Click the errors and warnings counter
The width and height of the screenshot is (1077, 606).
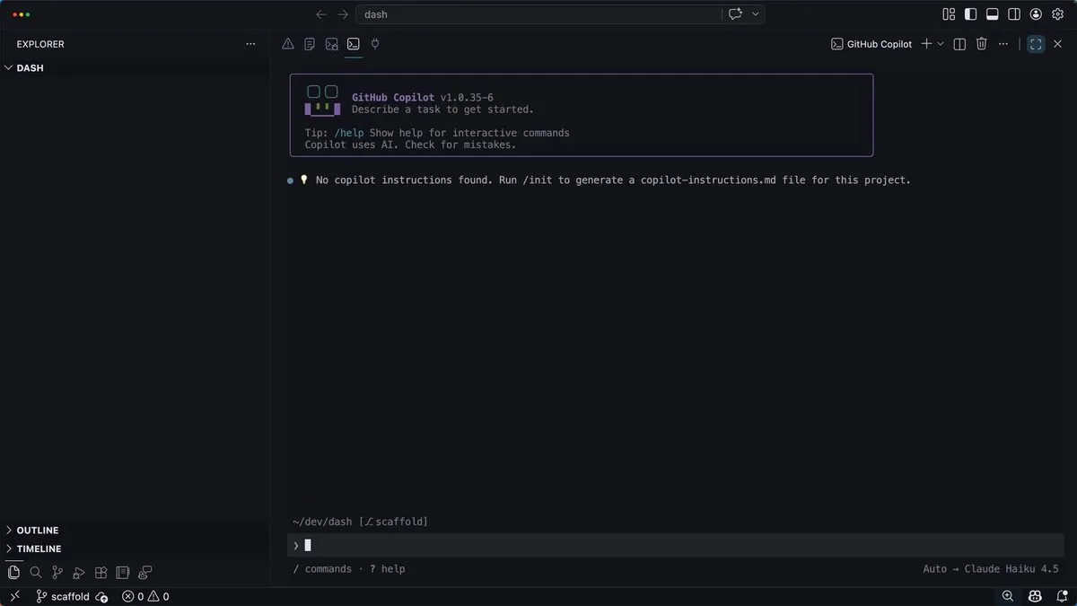(x=144, y=595)
